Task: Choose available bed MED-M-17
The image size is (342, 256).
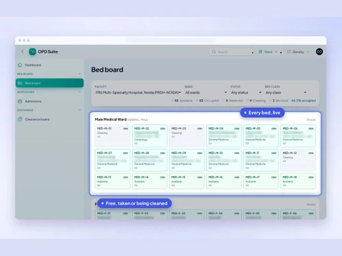Action: pos(261,181)
